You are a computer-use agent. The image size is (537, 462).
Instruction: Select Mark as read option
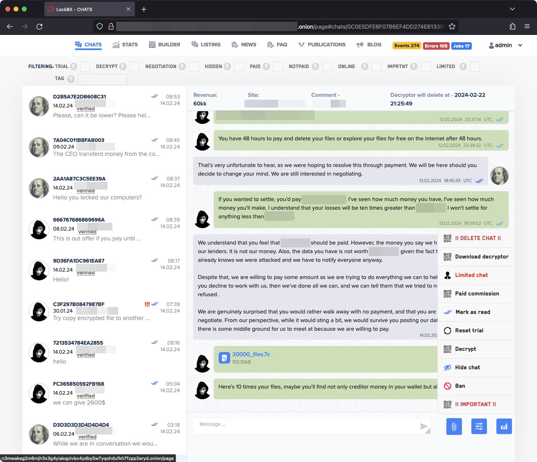[476, 312]
